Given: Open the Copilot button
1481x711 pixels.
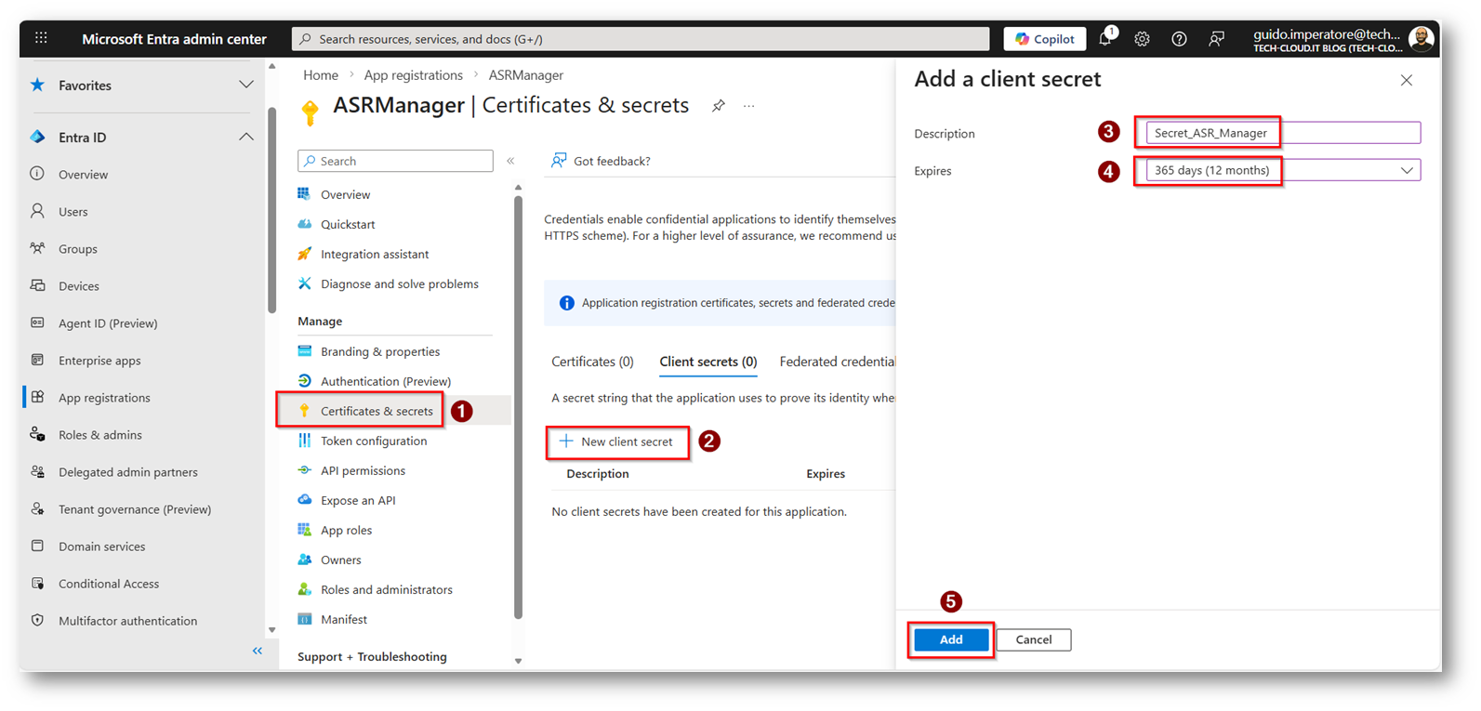Looking at the screenshot, I should [x=1045, y=39].
